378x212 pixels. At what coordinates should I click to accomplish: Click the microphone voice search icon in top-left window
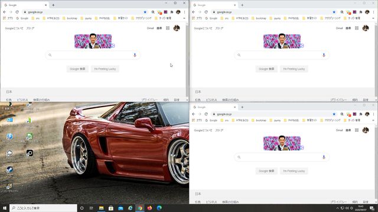coord(135,55)
